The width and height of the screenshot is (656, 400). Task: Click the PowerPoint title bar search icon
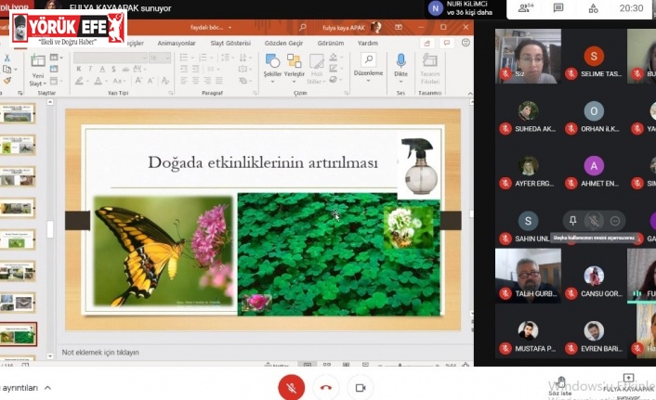click(302, 28)
